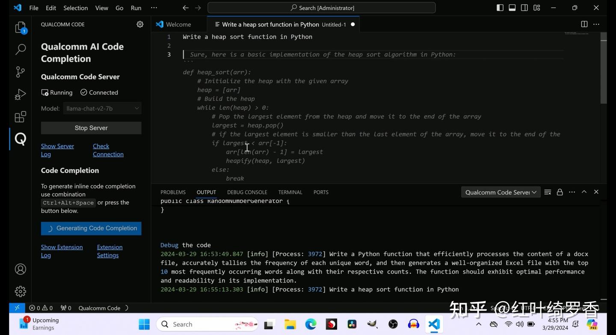The height and width of the screenshot is (335, 616).
Task: Click the Stop Server button
Action: point(91,128)
